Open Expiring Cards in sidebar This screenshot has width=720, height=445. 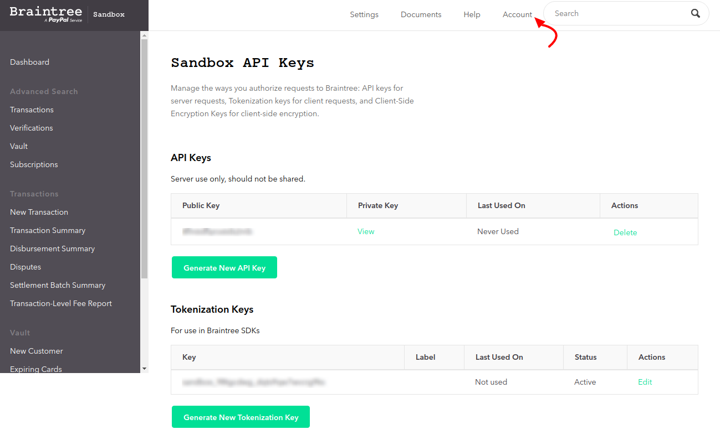pyautogui.click(x=36, y=369)
